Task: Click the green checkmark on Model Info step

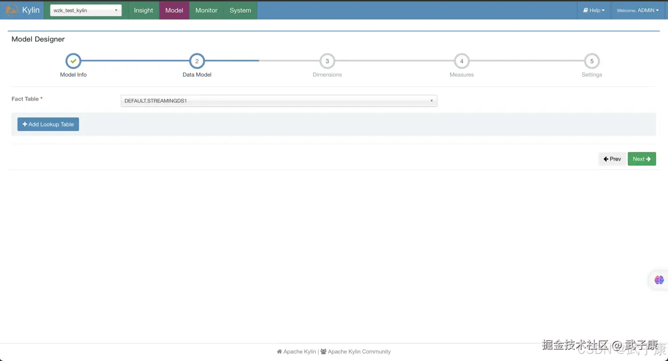Action: point(73,61)
